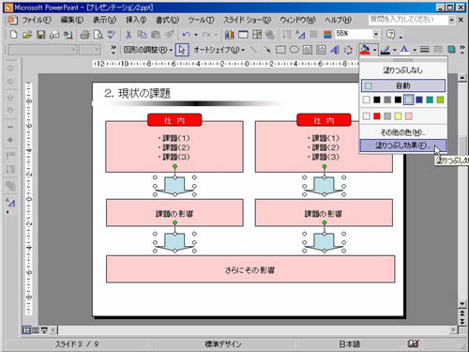Screen dimensions: 469x352
Task: Switch to Slide Sorter view button
Action: click(x=35, y=329)
